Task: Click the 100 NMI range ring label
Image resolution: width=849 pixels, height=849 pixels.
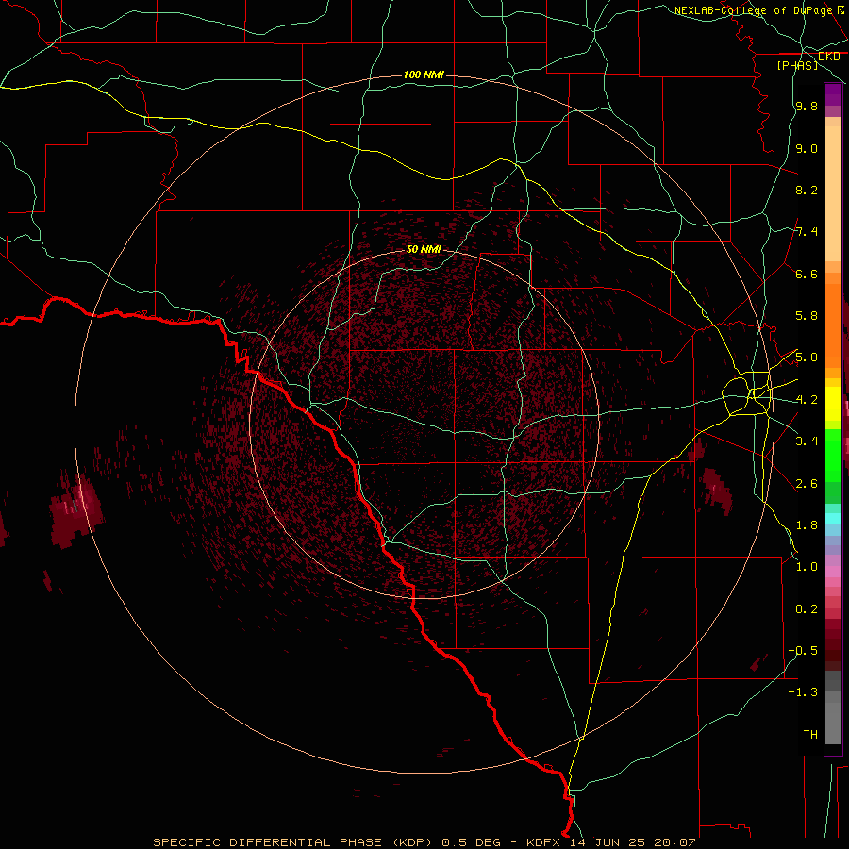Action: click(x=424, y=75)
